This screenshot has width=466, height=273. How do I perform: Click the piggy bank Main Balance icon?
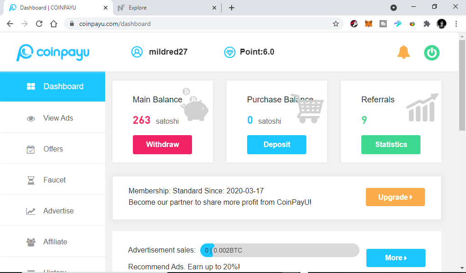coord(194,105)
